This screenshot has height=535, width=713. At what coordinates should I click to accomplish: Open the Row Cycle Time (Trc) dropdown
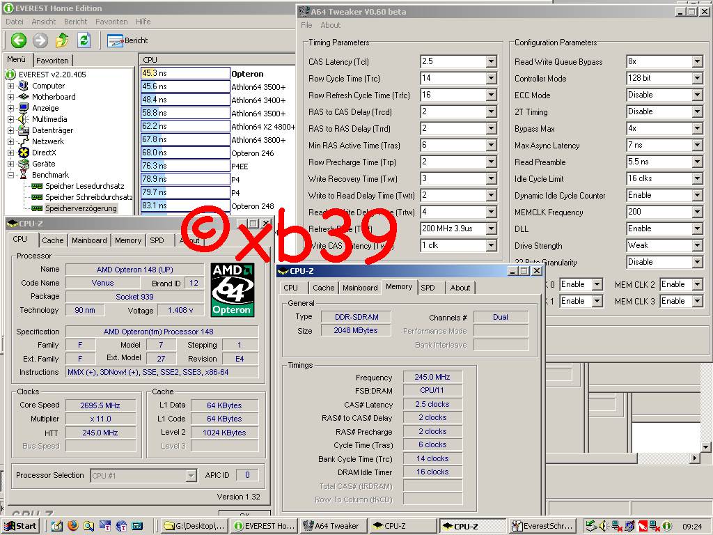pos(491,78)
